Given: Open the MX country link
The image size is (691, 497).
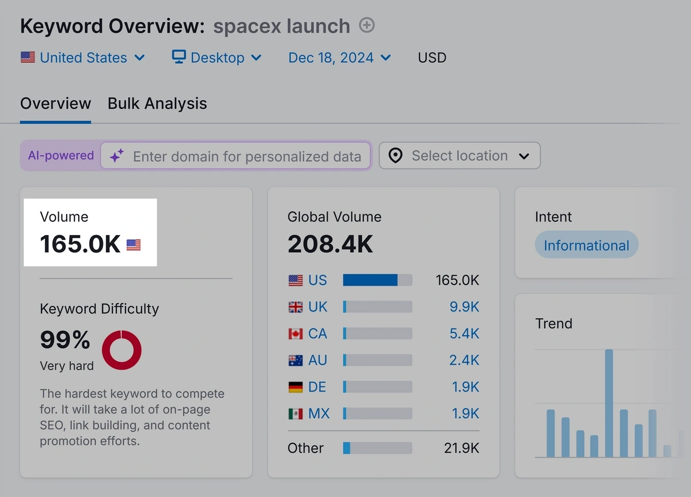Looking at the screenshot, I should [x=319, y=413].
